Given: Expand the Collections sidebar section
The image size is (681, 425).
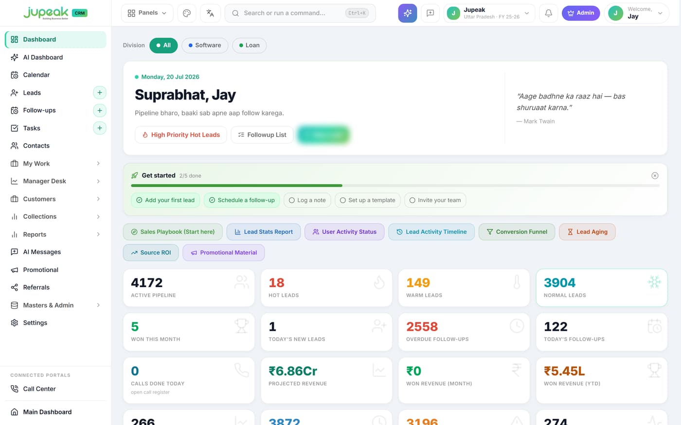Looking at the screenshot, I should coord(55,217).
